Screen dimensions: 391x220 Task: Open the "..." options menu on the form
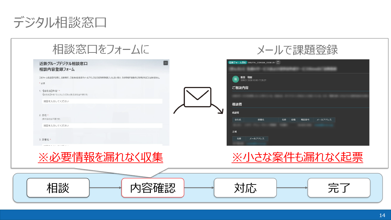point(166,63)
